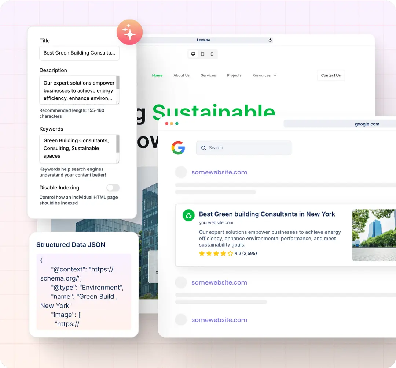396x368 pixels.
Task: Click the red window dot
Action: 166,123
